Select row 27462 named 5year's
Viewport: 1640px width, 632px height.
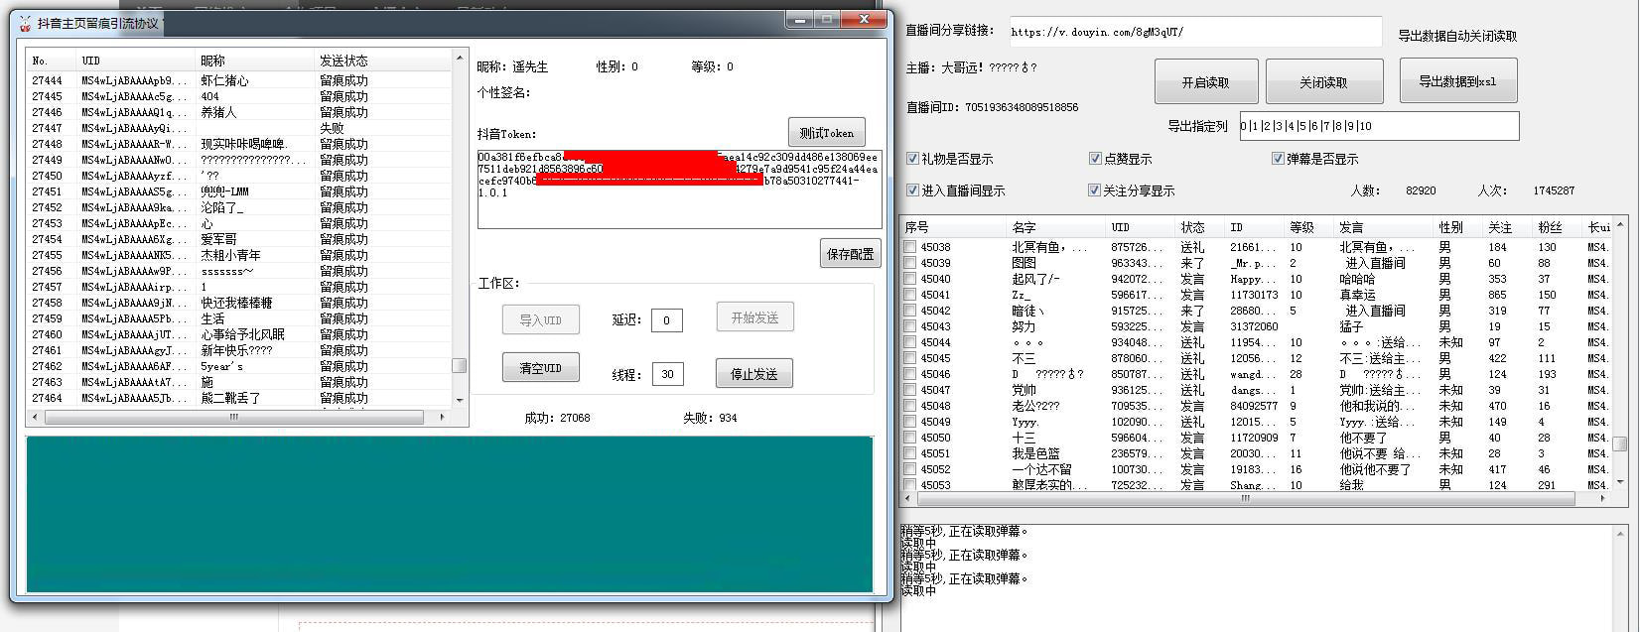[239, 366]
